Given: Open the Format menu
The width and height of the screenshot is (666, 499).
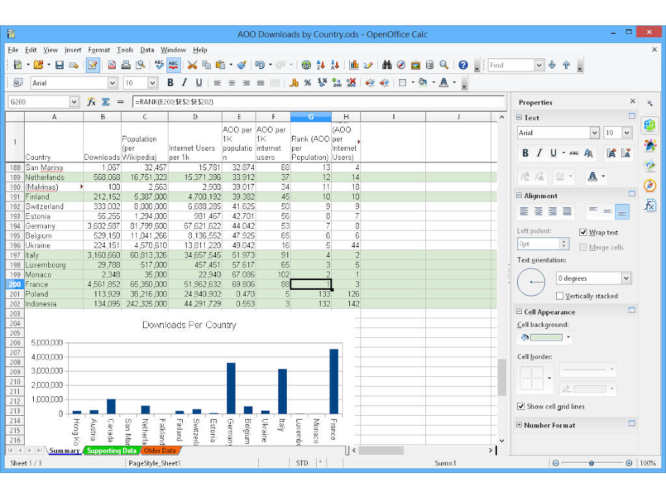Looking at the screenshot, I should pos(99,49).
